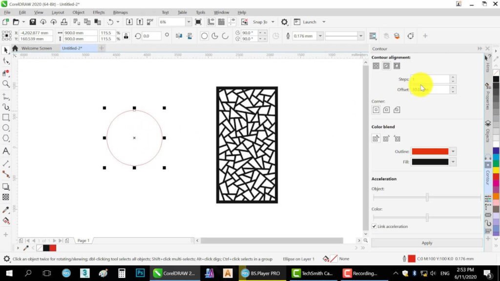Open CorelDRAW in Windows taskbar
Viewport: 500px width, 281px height.
point(174,273)
